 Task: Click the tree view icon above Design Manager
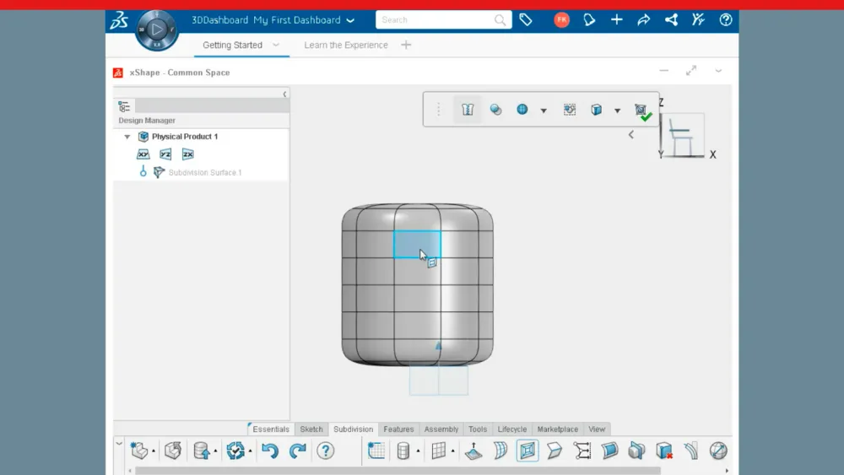pos(124,106)
